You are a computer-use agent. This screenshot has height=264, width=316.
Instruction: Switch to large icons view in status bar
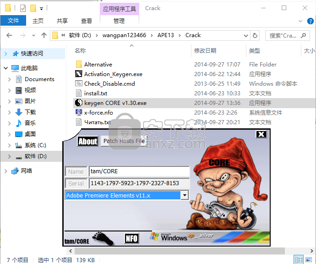pos(309,260)
